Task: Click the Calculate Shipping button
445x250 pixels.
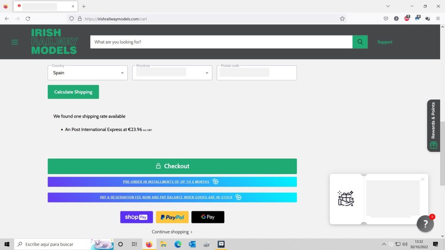Action: click(x=73, y=92)
